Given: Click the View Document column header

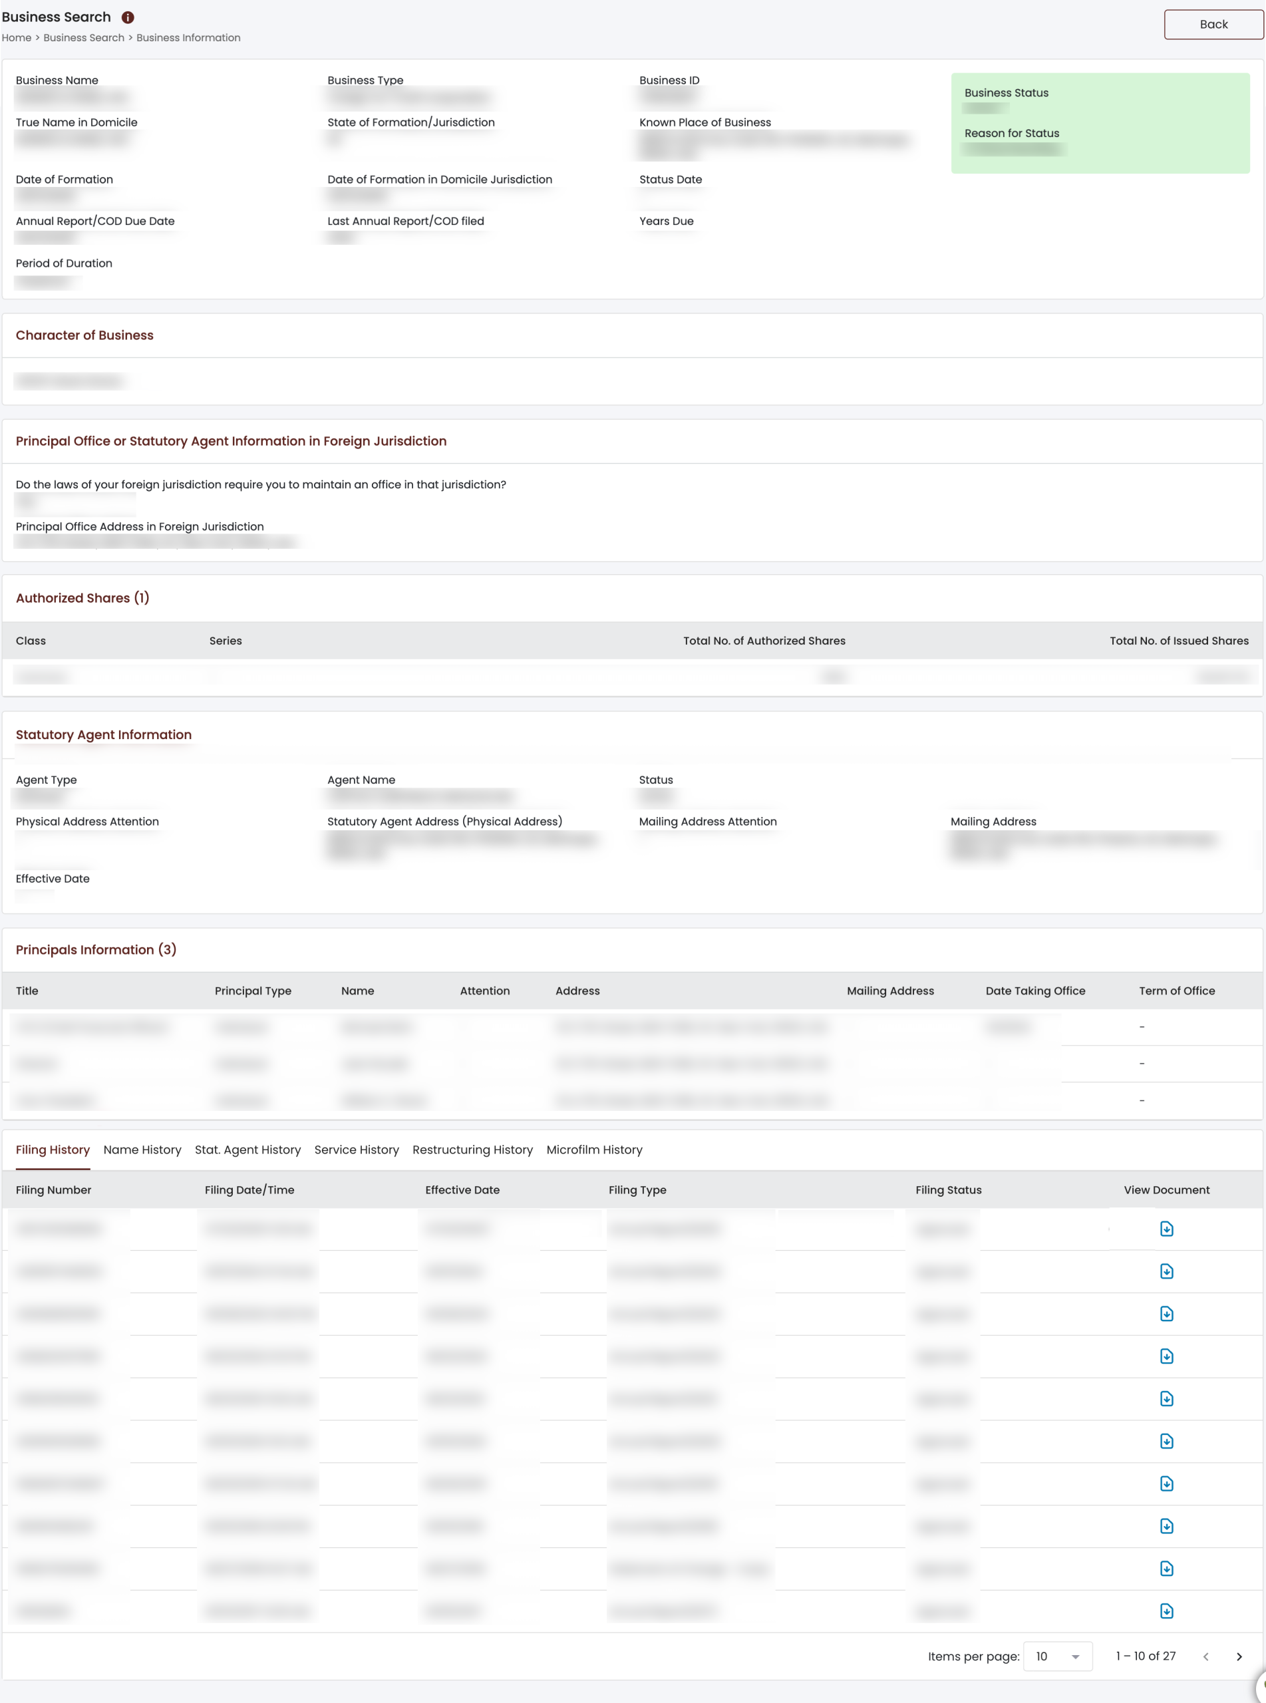Looking at the screenshot, I should [x=1166, y=1189].
